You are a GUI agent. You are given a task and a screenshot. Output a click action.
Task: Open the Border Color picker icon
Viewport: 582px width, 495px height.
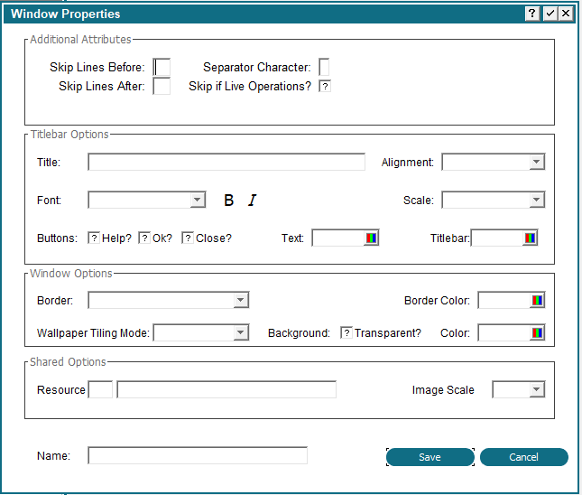[x=537, y=300]
